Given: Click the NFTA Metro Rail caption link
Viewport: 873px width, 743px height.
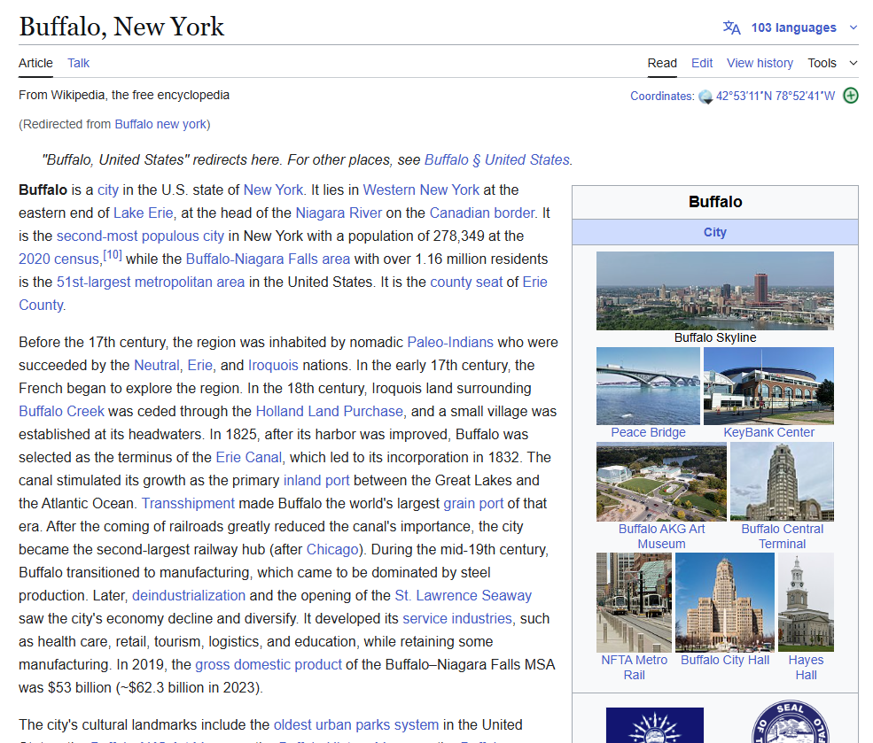Looking at the screenshot, I should 635,668.
